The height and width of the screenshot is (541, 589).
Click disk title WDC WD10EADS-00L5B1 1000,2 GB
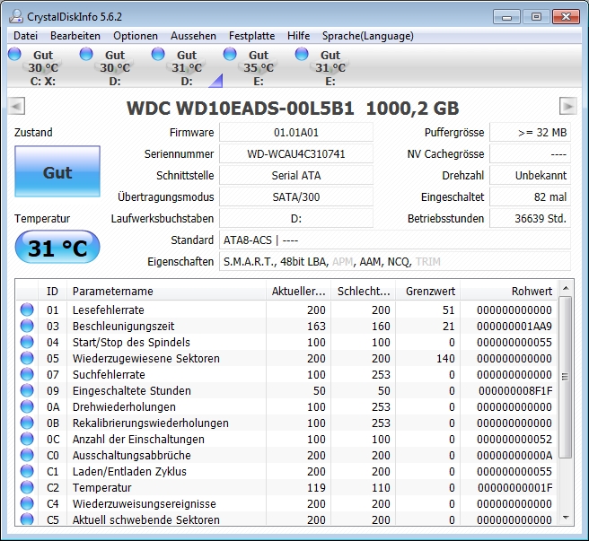(x=293, y=109)
